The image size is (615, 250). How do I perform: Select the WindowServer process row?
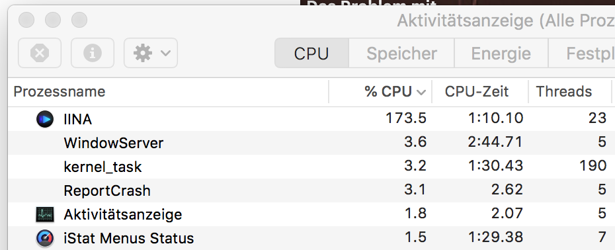pyautogui.click(x=311, y=143)
